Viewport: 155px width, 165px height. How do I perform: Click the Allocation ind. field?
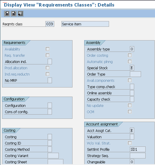click(50, 62)
